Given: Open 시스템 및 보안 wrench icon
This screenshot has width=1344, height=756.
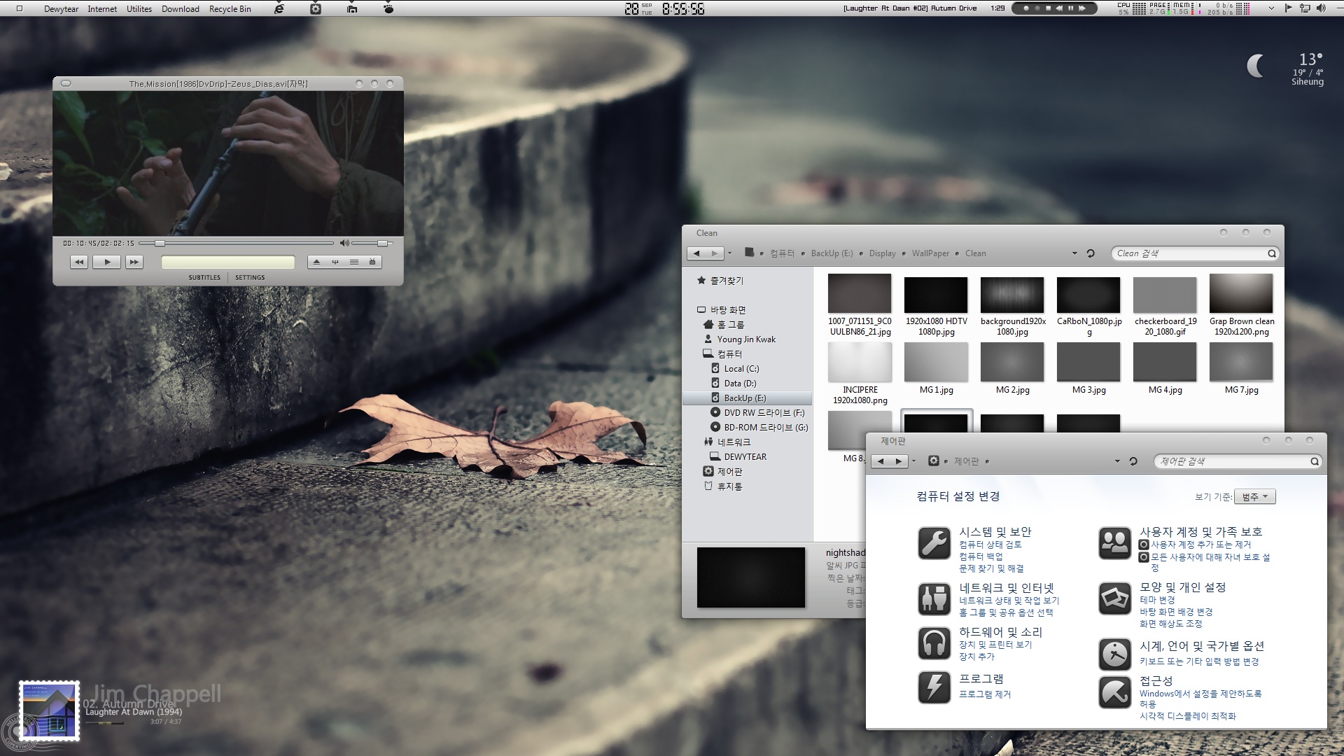Looking at the screenshot, I should (x=934, y=544).
